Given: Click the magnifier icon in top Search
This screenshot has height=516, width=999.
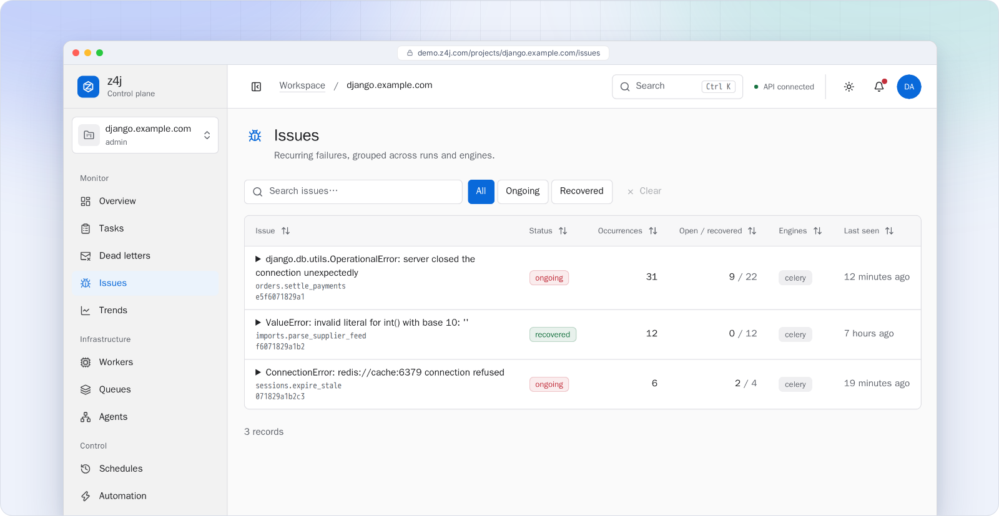Looking at the screenshot, I should click(625, 87).
